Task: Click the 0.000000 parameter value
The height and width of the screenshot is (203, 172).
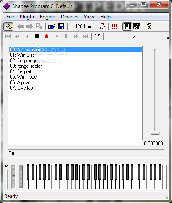Action: point(153,143)
